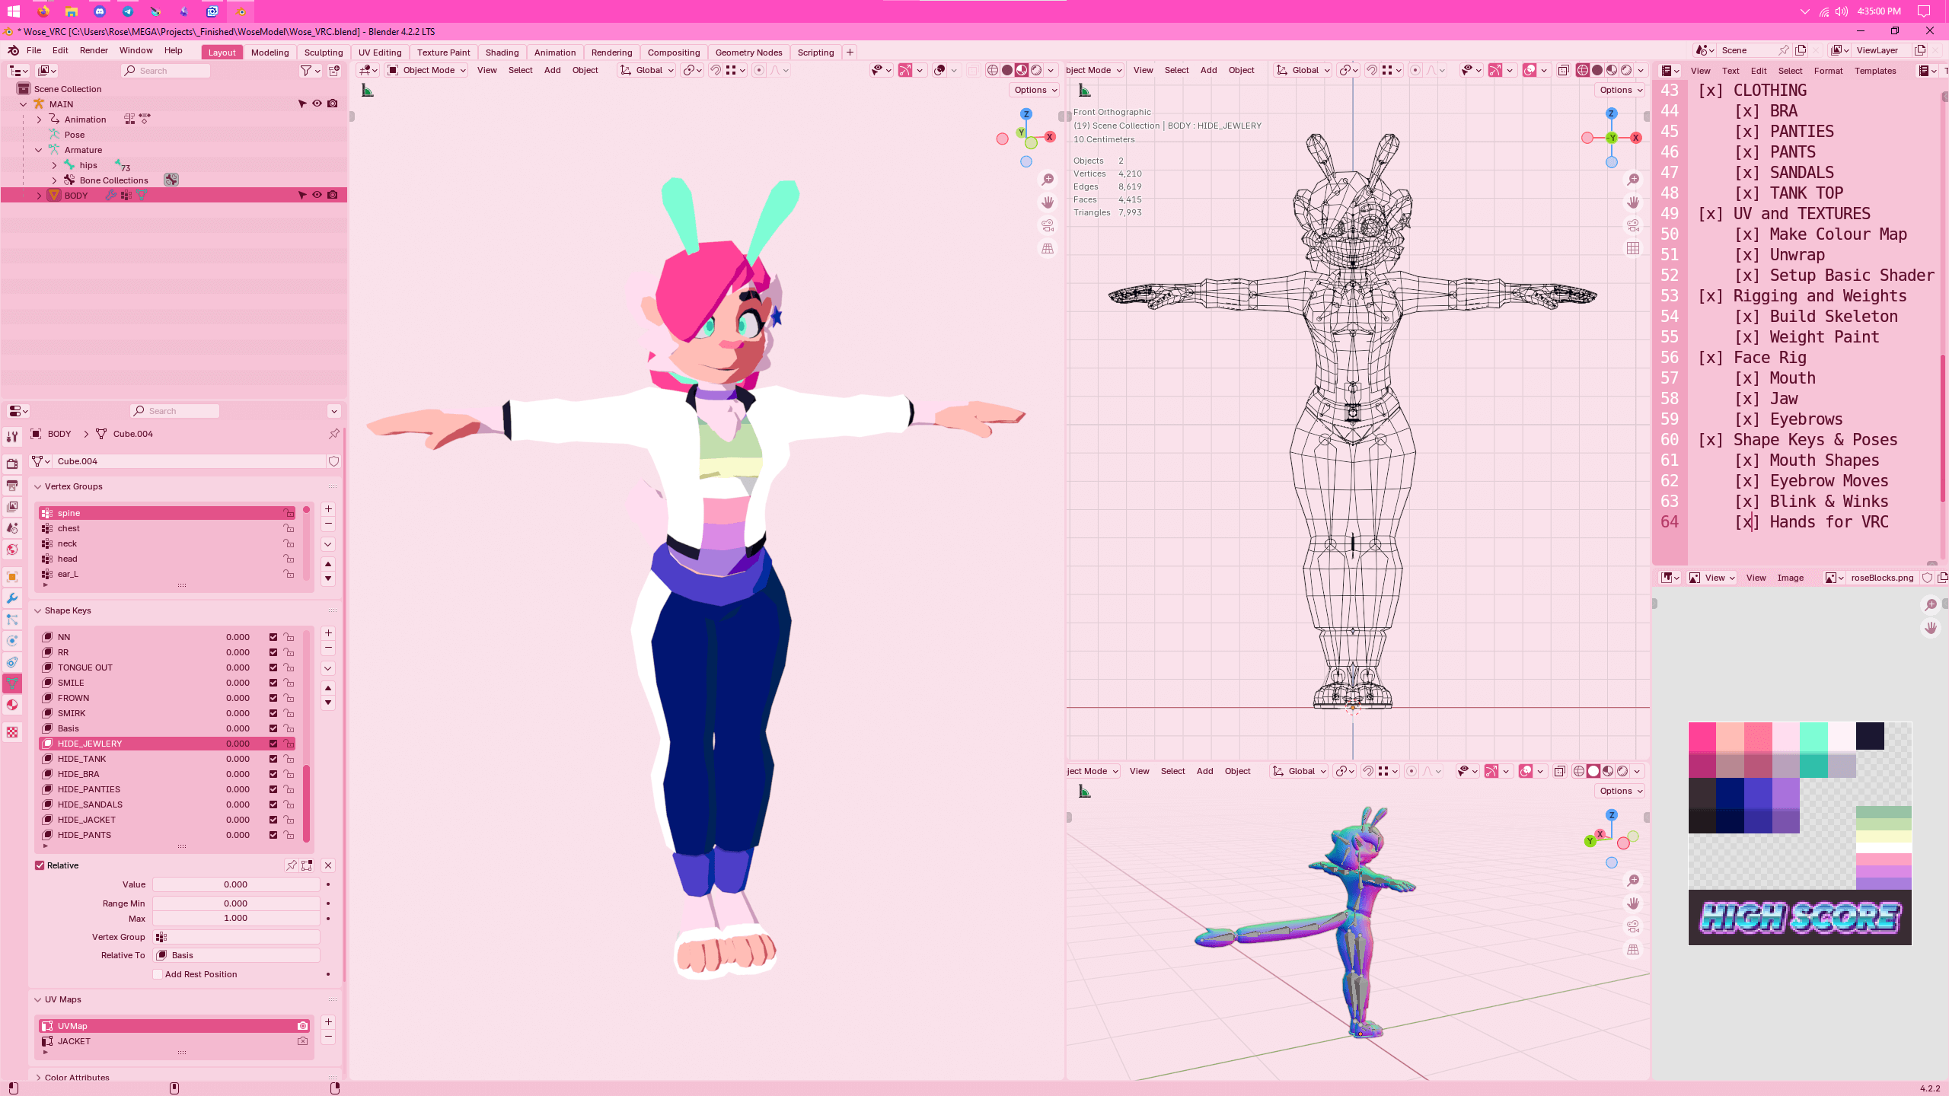
Task: Expand the Animation item in outliner
Action: click(x=39, y=119)
